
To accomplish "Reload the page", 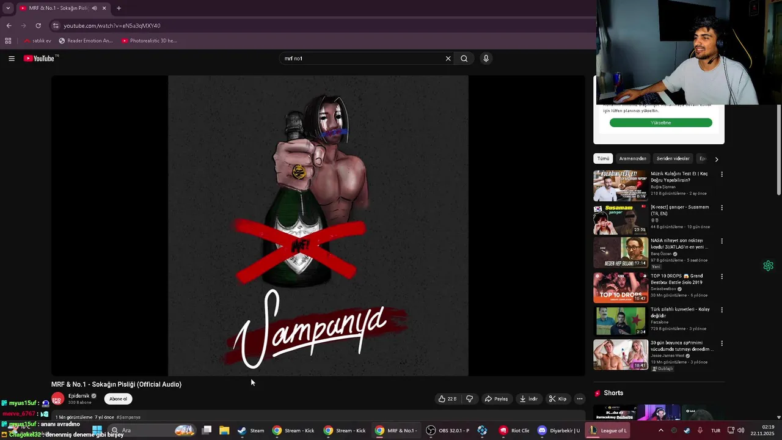I will [38, 26].
